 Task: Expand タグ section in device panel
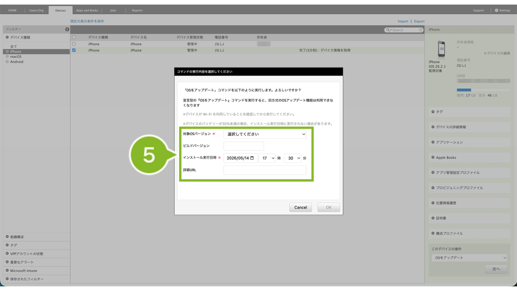tap(470, 112)
